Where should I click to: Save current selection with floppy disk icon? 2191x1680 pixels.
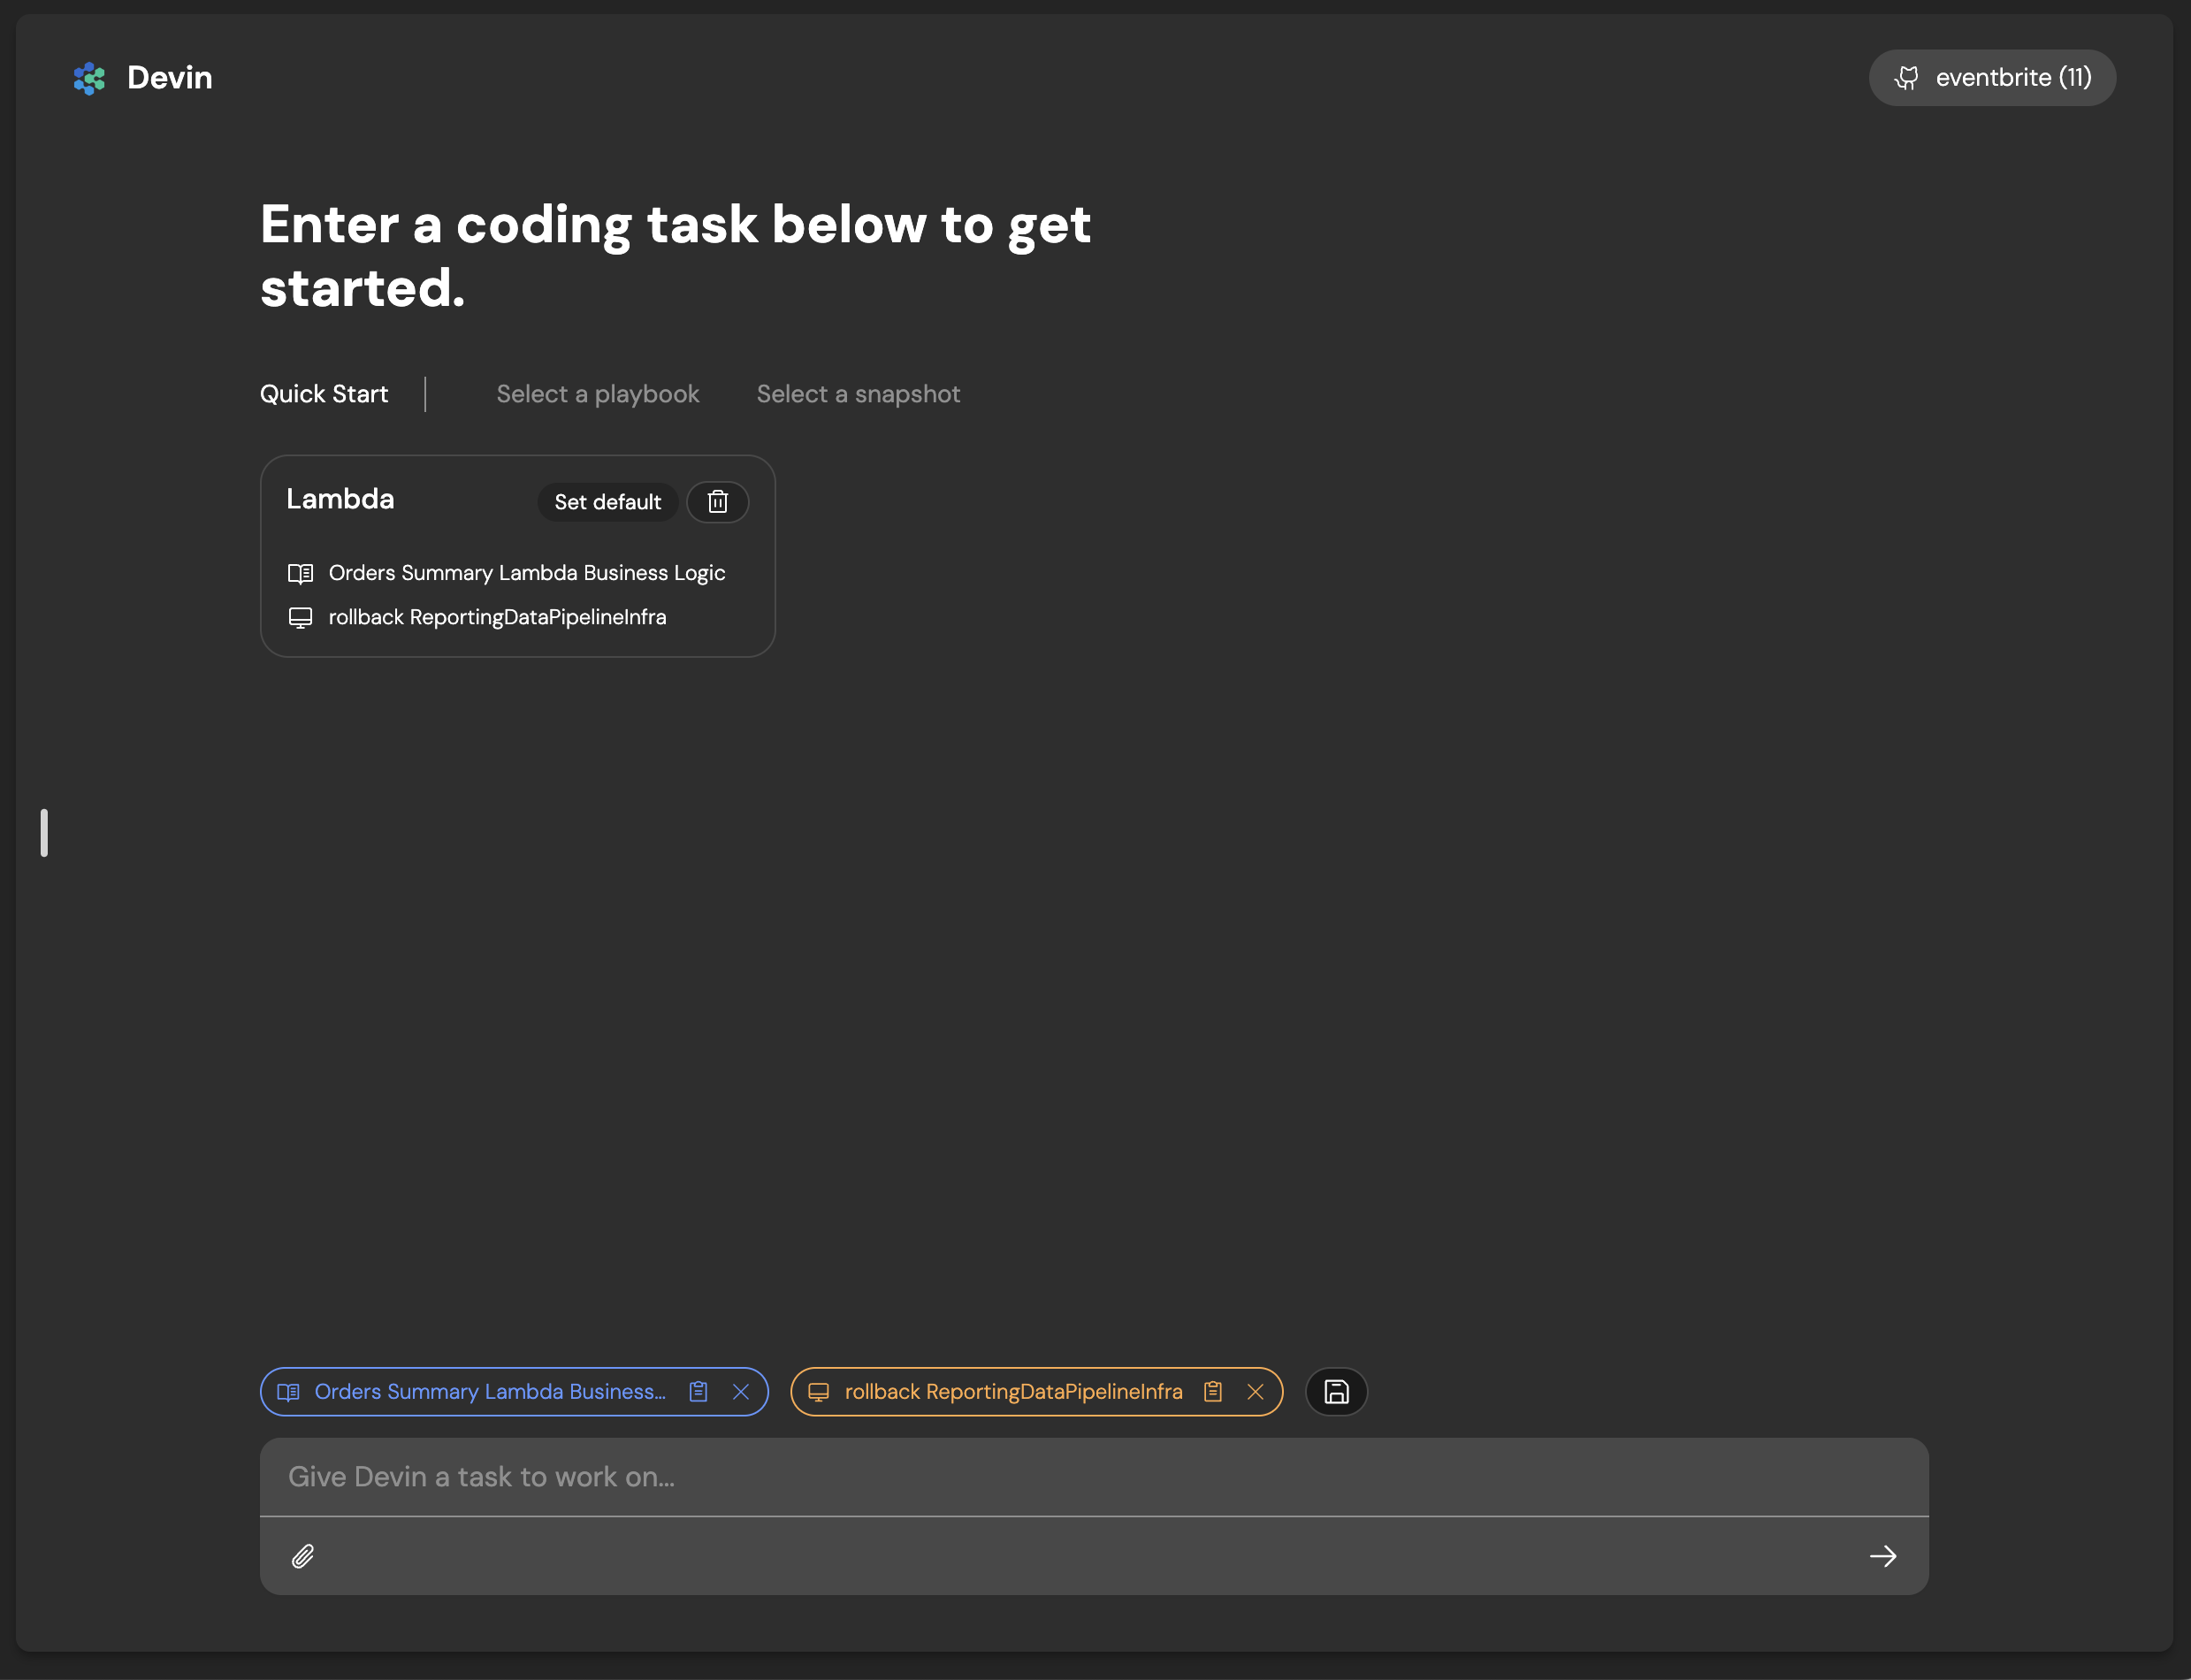[1336, 1392]
